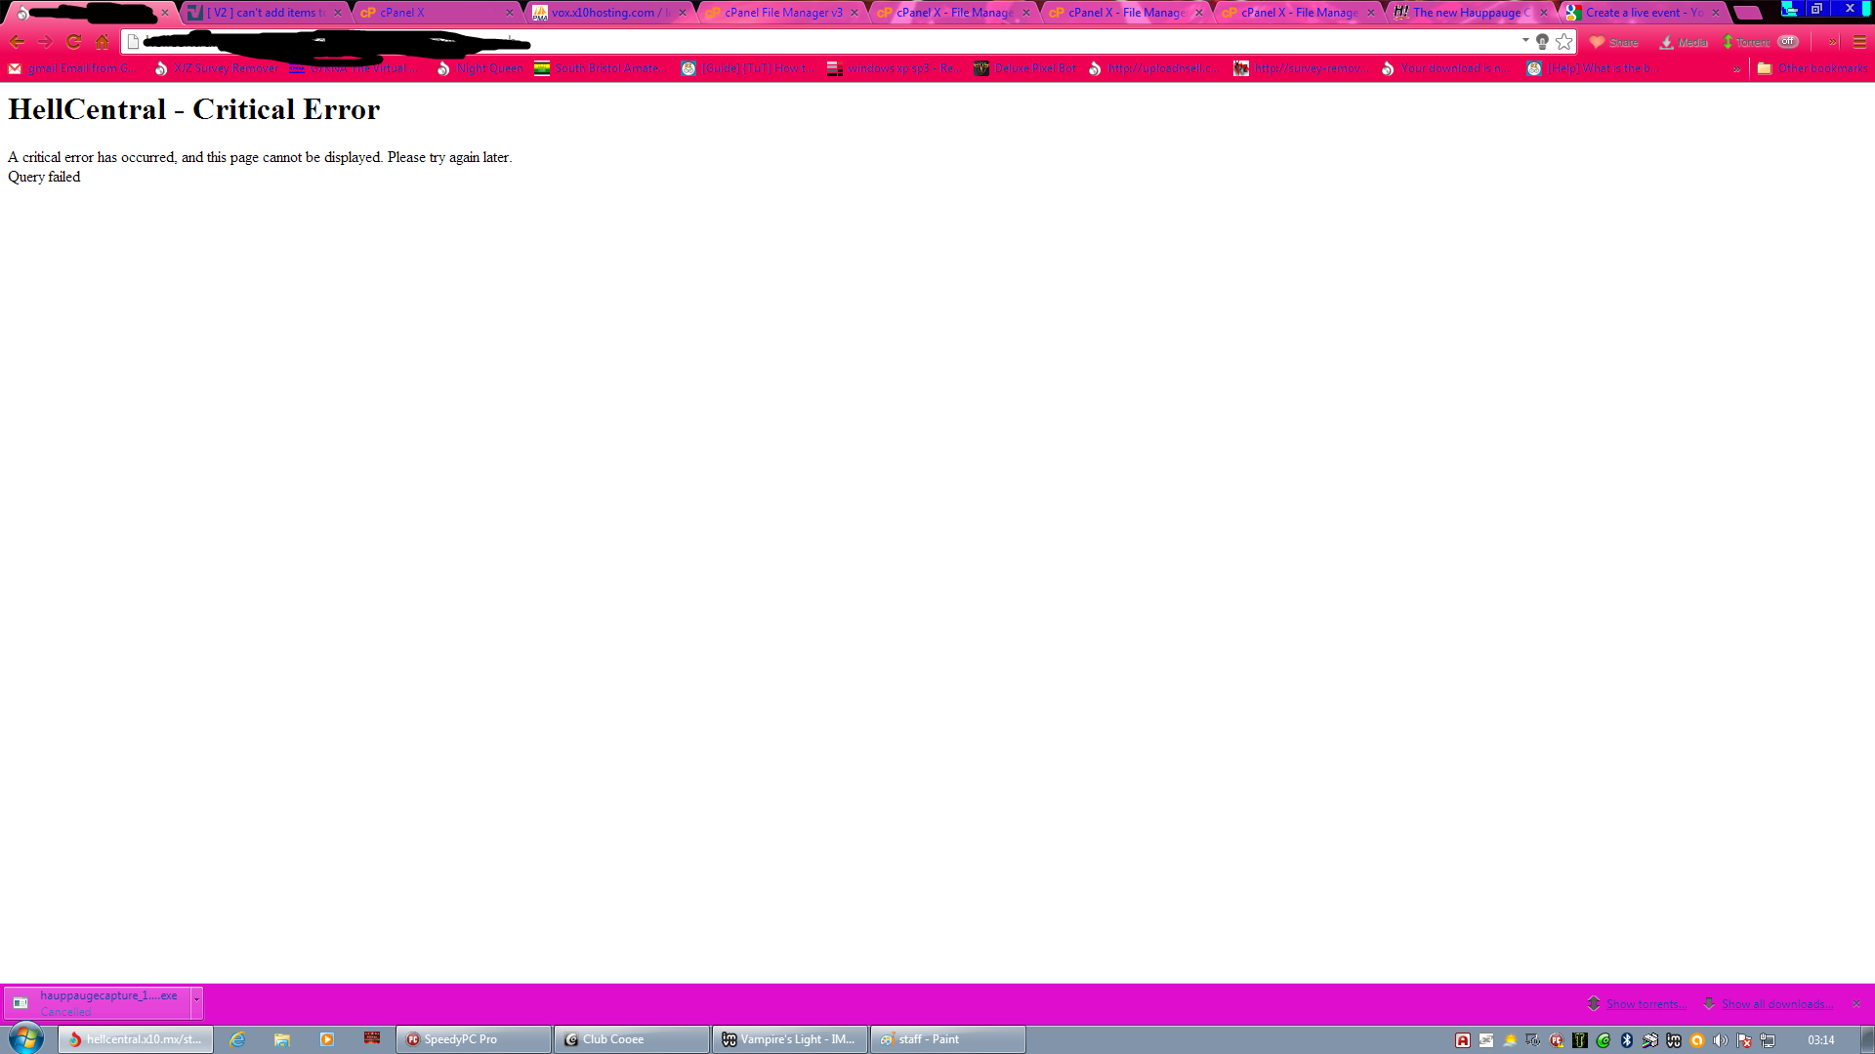Expand hidden bookmarks overflow chevron
Image resolution: width=1875 pixels, height=1054 pixels.
point(1737,68)
